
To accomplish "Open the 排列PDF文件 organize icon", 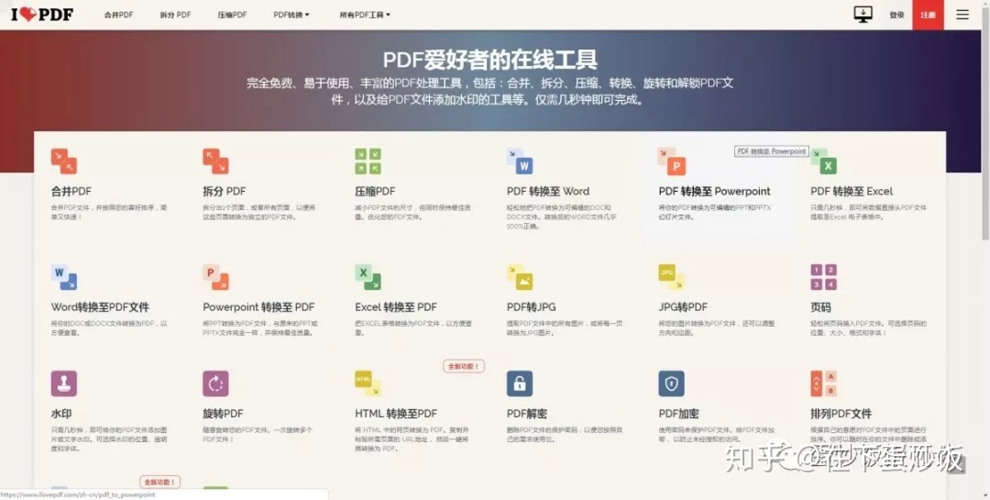I will click(x=823, y=383).
